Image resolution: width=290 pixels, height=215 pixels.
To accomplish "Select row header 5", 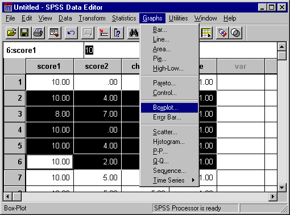I will point(15,146).
